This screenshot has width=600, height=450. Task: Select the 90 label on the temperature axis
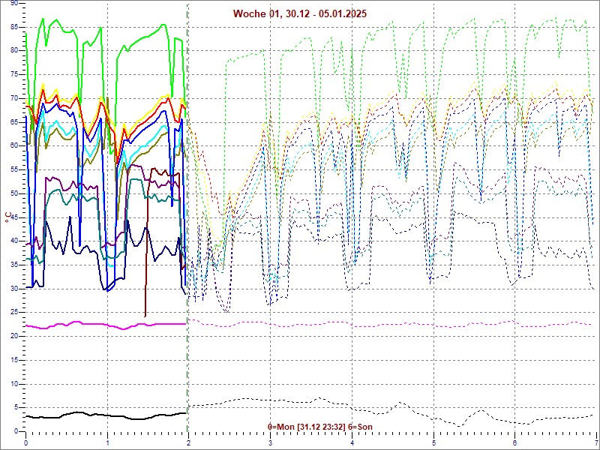coord(13,3)
